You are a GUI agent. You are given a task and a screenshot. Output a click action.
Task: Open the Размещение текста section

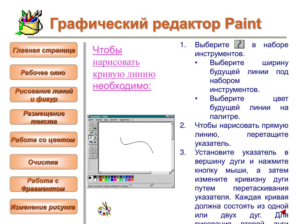[x=44, y=117]
